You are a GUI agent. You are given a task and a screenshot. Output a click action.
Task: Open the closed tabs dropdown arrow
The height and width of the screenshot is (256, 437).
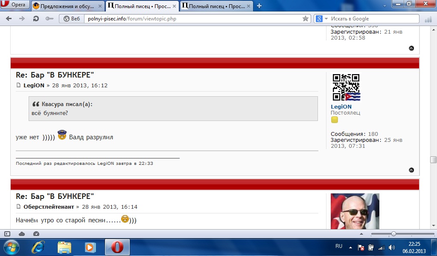click(385, 6)
